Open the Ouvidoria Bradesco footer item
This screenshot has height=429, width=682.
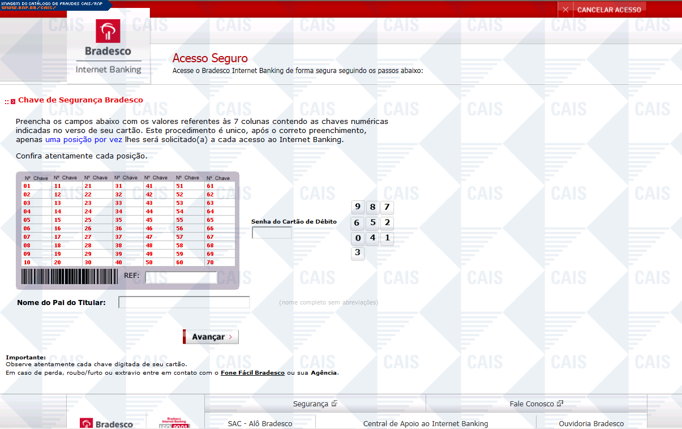[x=591, y=423]
